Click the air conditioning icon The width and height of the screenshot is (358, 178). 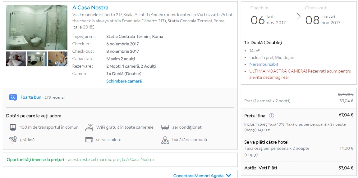click(x=165, y=127)
